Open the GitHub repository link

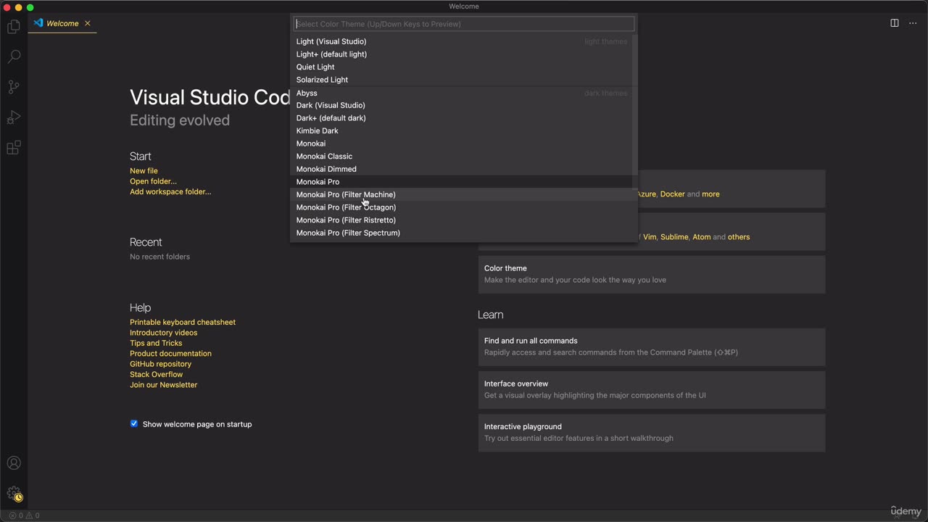160,364
